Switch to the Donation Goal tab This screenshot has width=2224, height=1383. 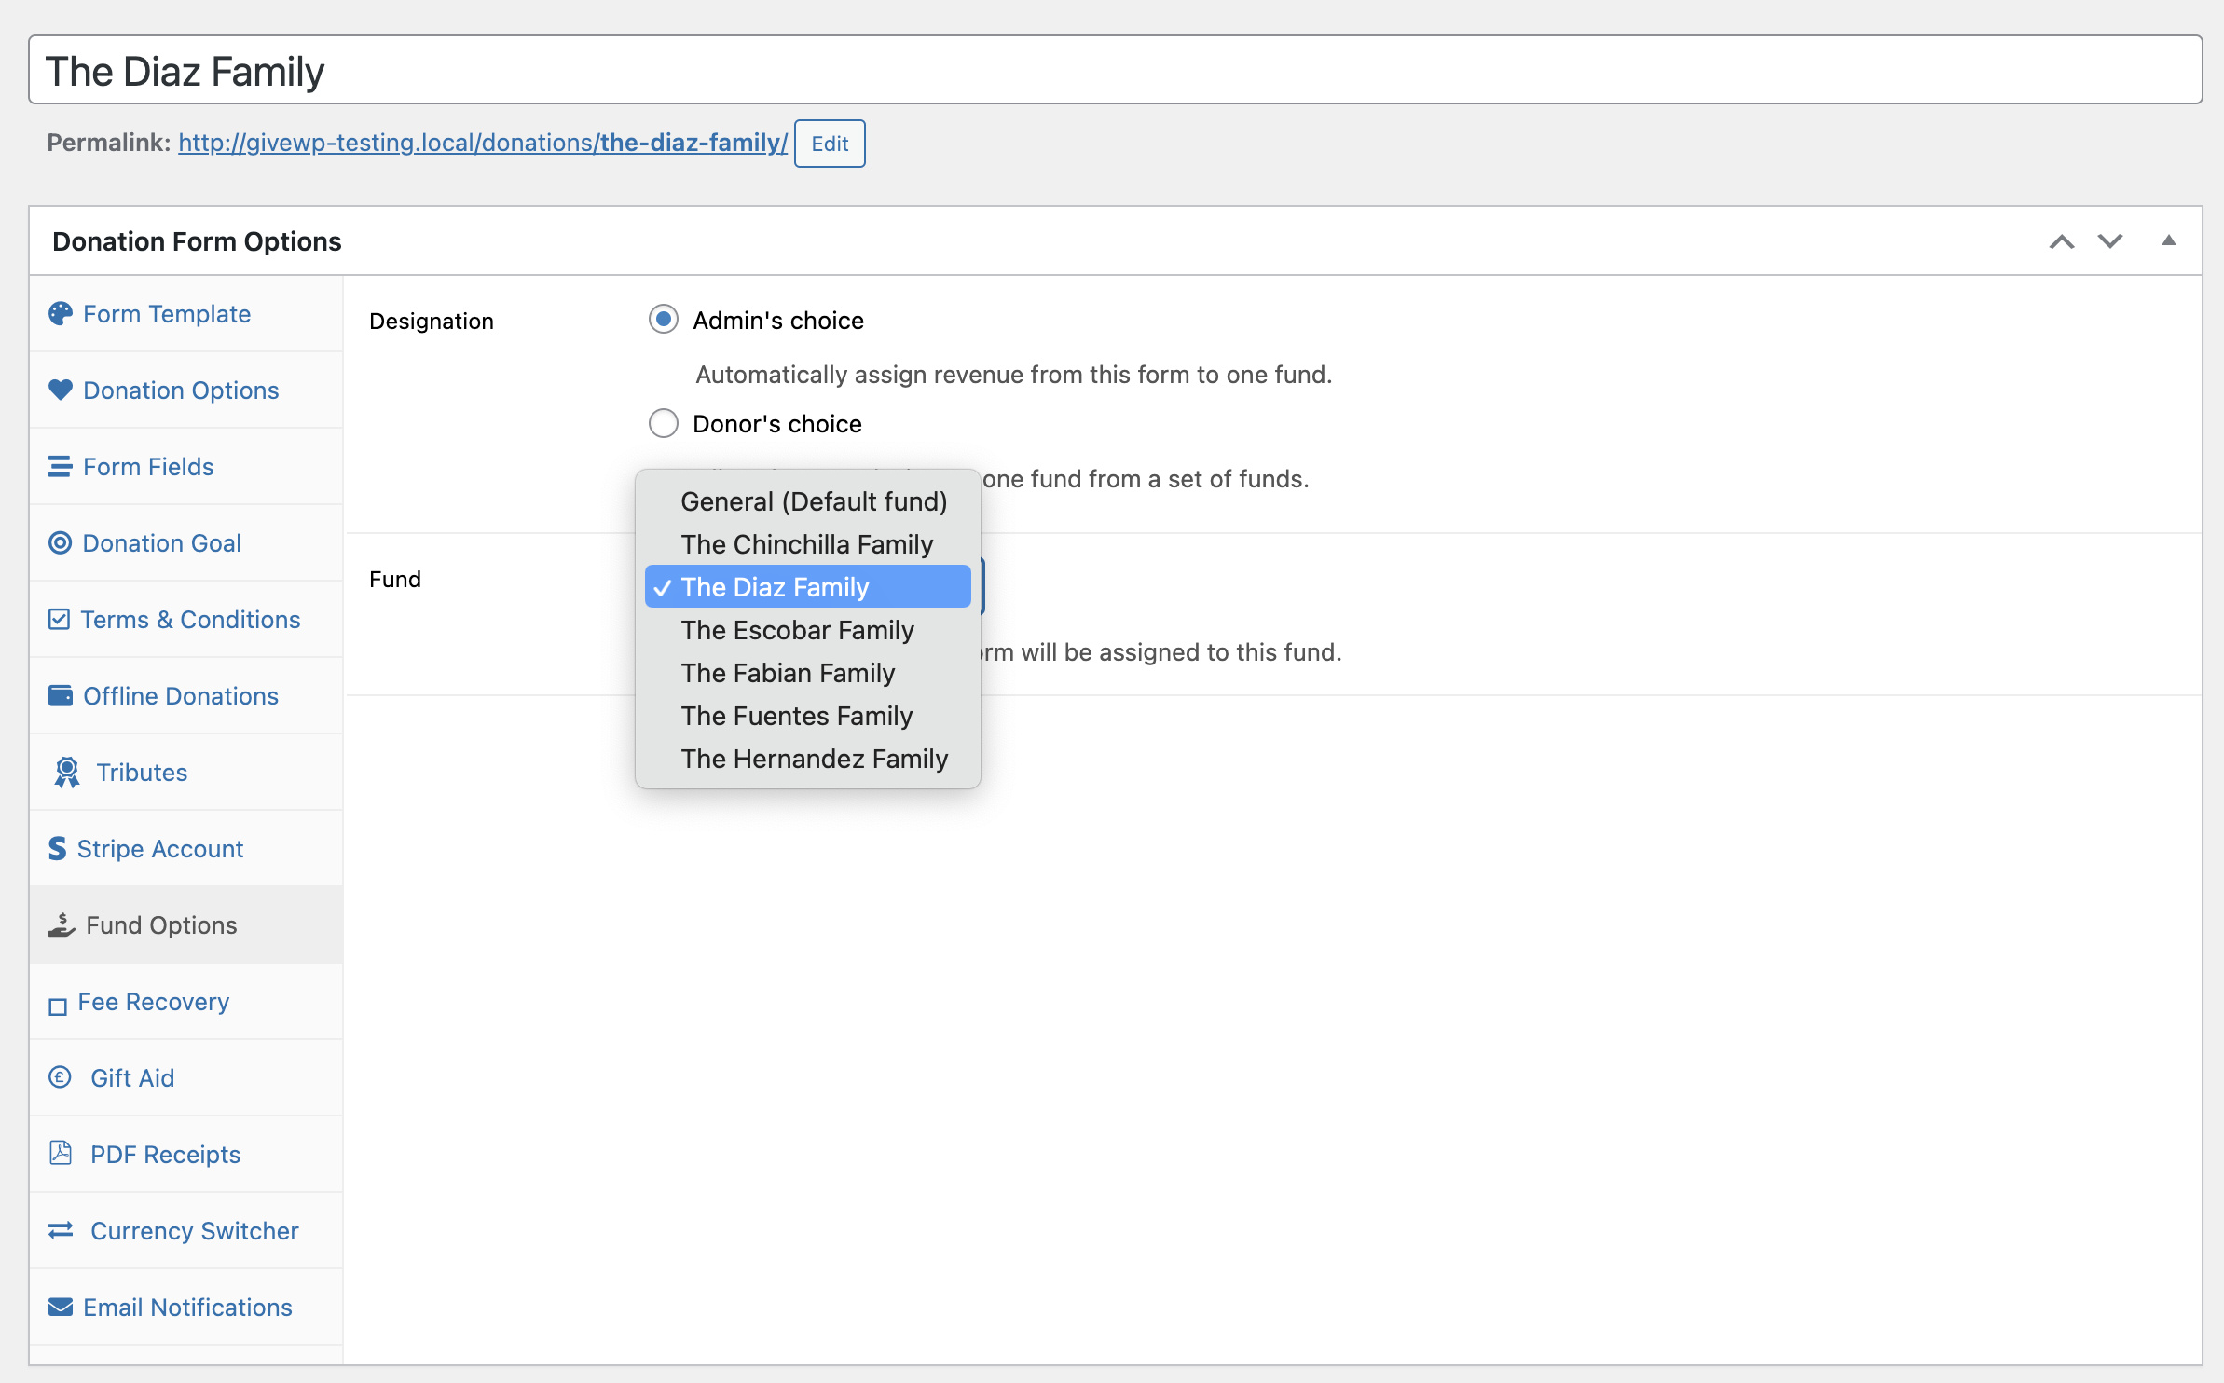click(186, 543)
